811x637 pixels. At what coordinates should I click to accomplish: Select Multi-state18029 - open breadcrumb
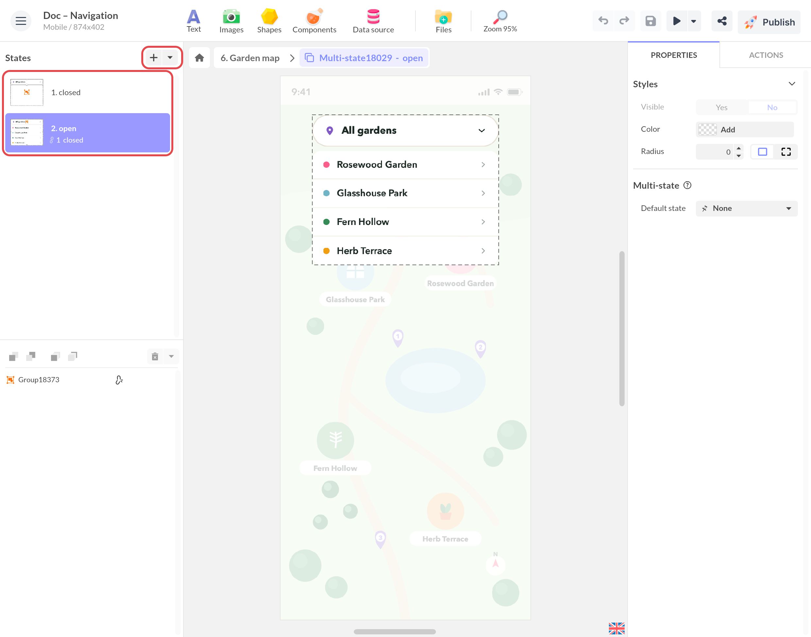tap(364, 58)
